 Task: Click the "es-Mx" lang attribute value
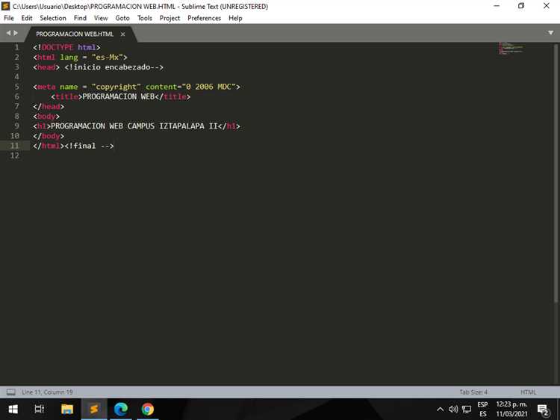coord(107,58)
